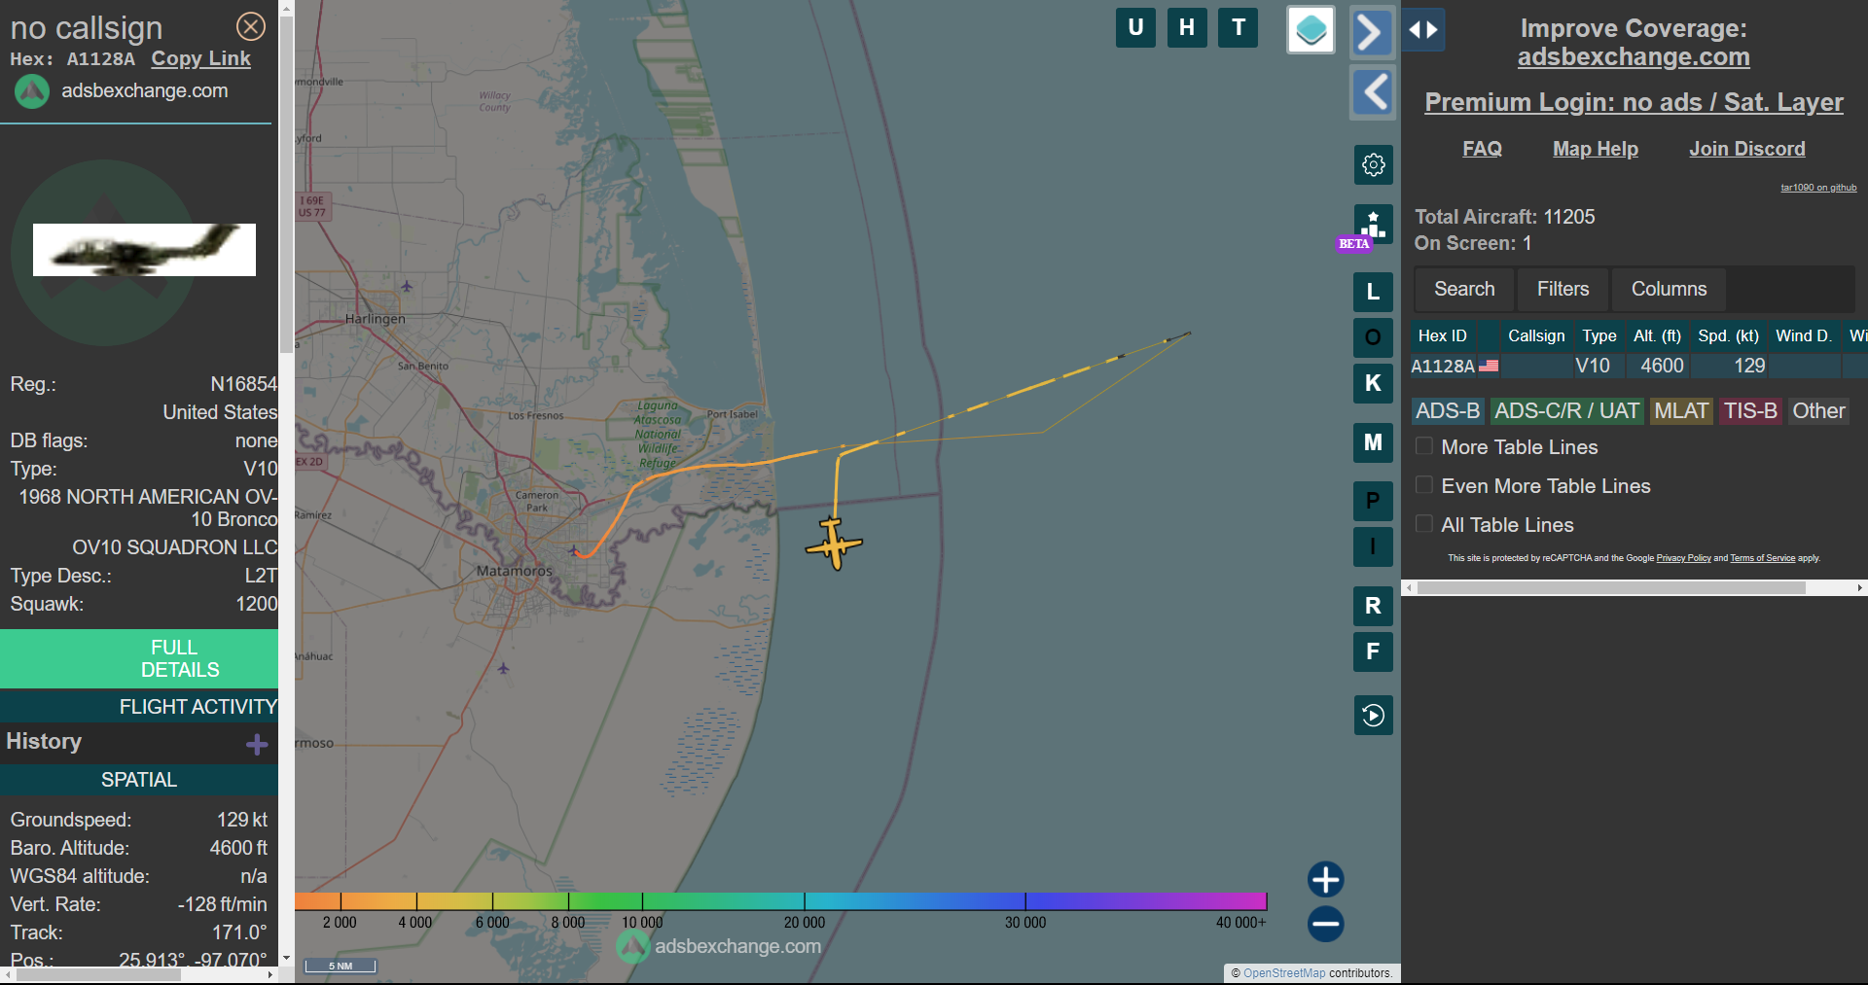Toggle the F follow button
Screen dimensions: 1868x985
(1373, 651)
